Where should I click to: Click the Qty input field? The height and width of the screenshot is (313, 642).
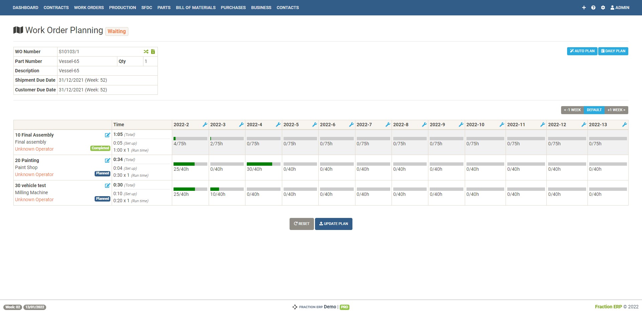click(150, 61)
